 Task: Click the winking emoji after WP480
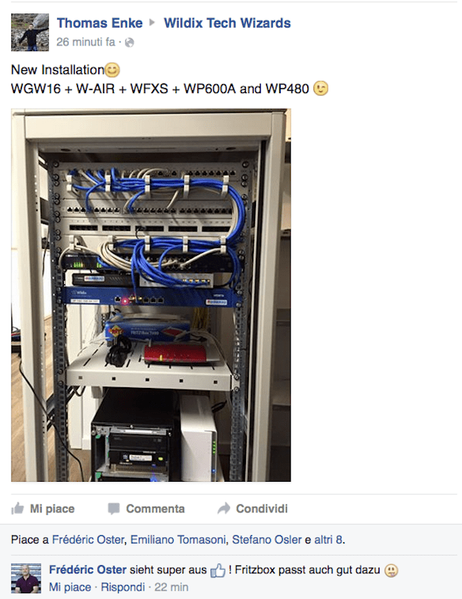coord(321,89)
